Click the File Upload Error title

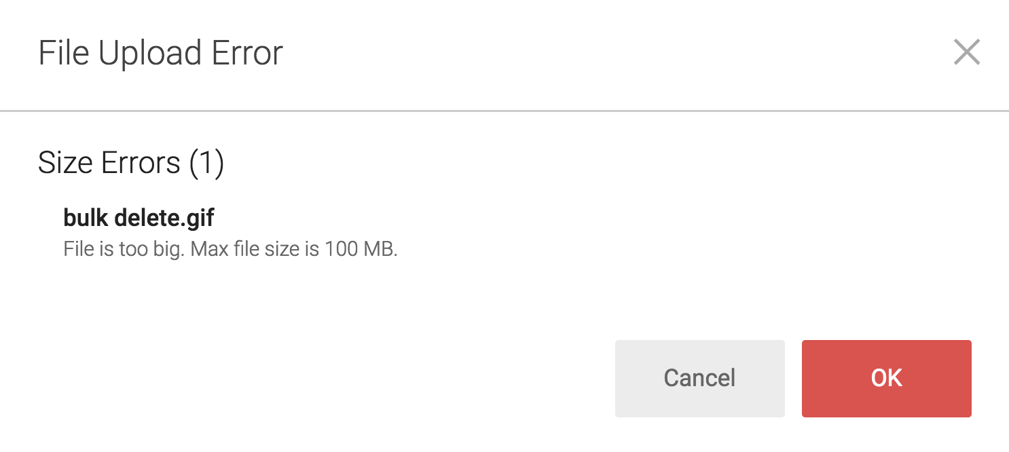(x=161, y=52)
